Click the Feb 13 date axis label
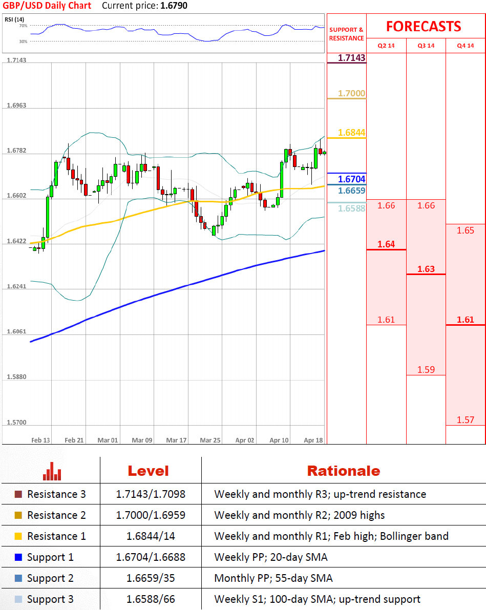486x610 pixels. 40,440
